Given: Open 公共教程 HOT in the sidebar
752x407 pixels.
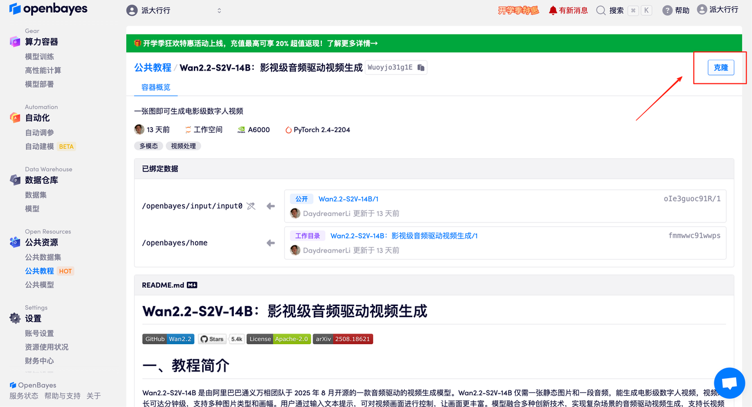Looking at the screenshot, I should pos(49,271).
